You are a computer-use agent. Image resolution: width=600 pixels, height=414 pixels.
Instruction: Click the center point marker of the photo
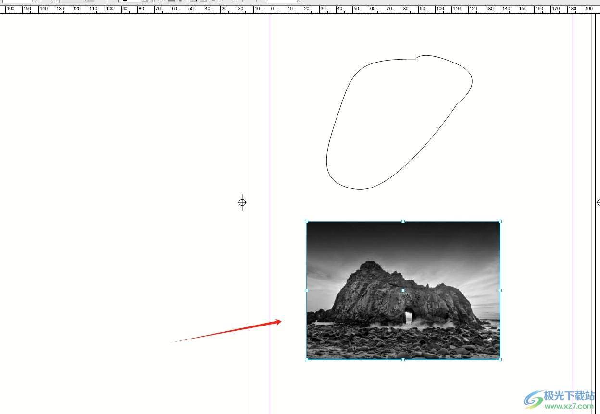pos(403,290)
